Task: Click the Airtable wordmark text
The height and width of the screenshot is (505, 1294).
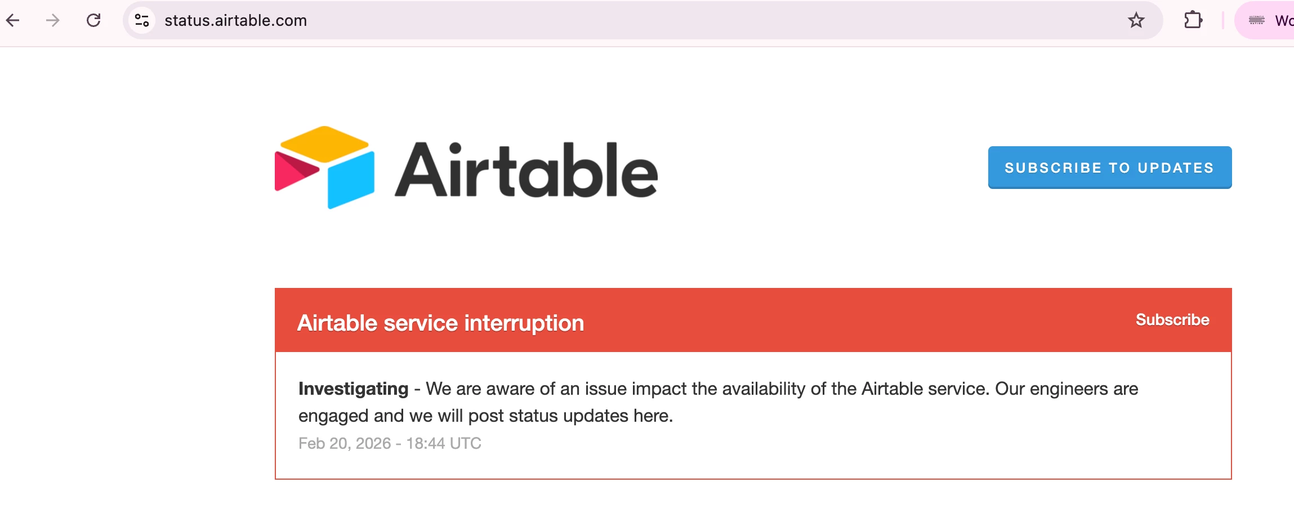Action: 526,170
